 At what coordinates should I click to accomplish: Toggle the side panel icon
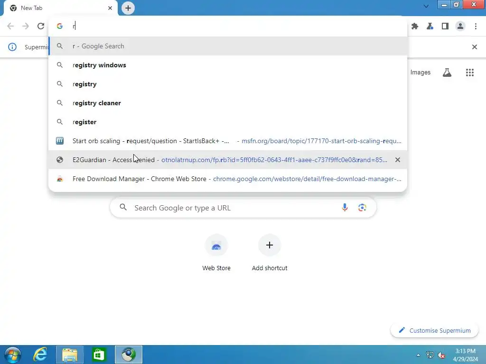click(x=445, y=27)
